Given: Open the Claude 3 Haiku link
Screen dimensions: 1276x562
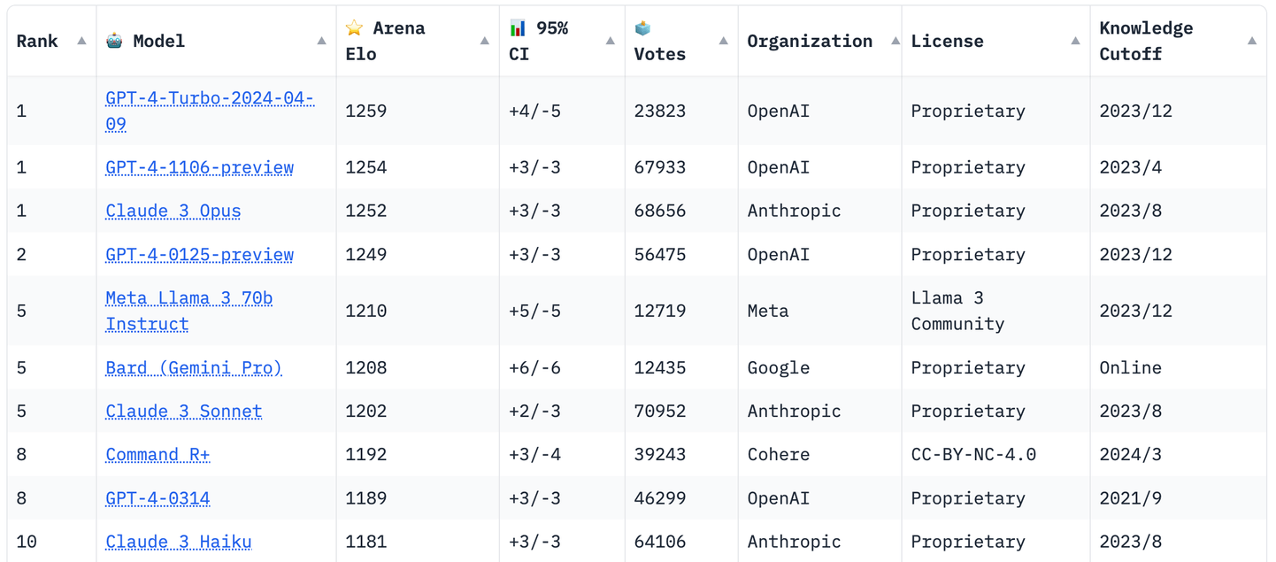Looking at the screenshot, I should click(178, 542).
